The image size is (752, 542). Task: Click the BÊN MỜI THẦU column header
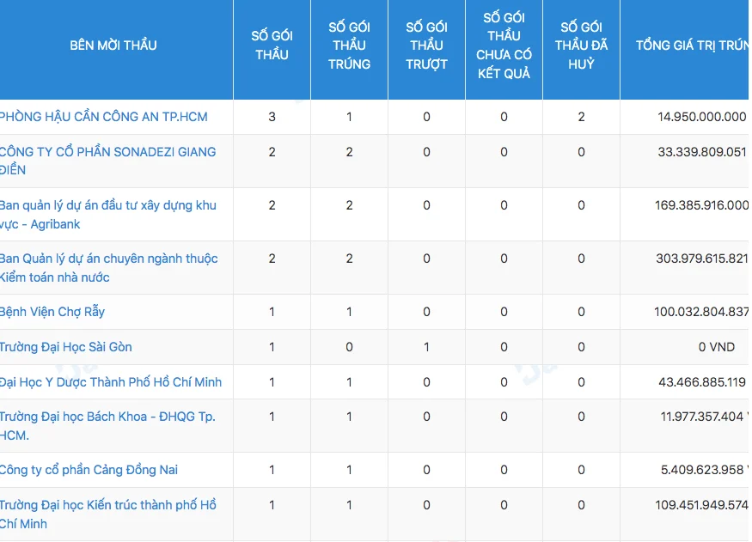point(113,45)
